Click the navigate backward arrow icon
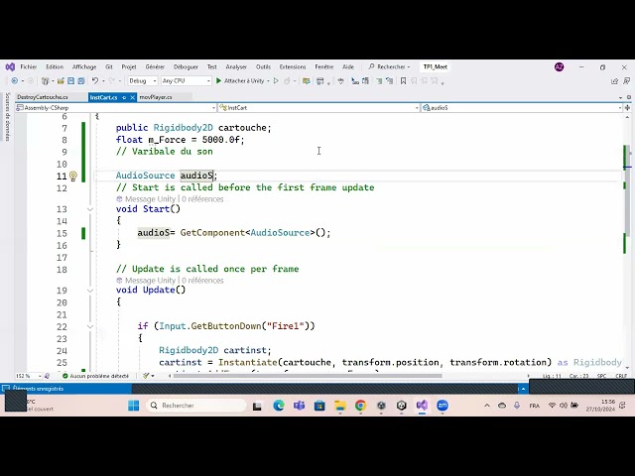The image size is (635, 476). (x=14, y=81)
